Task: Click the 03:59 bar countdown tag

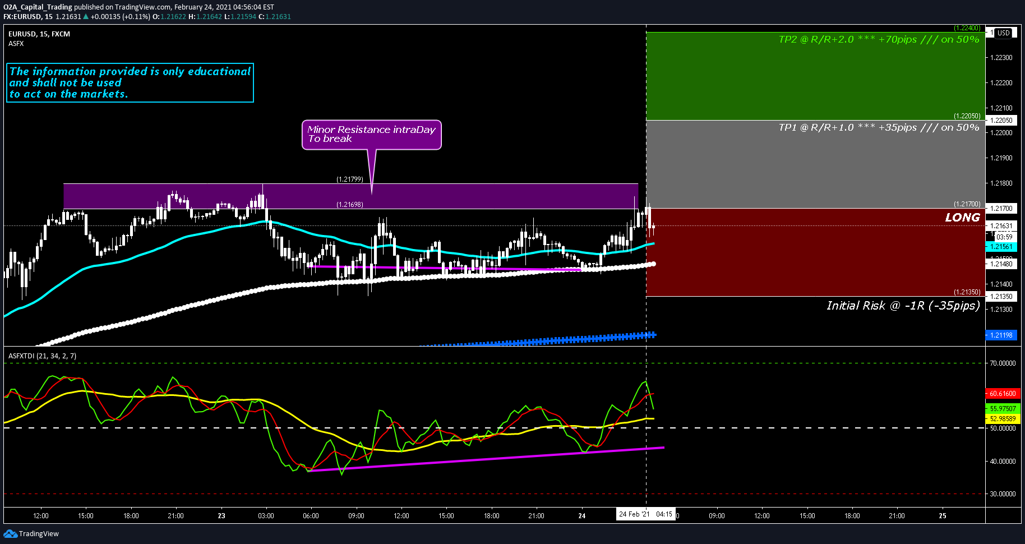Action: pos(1004,237)
